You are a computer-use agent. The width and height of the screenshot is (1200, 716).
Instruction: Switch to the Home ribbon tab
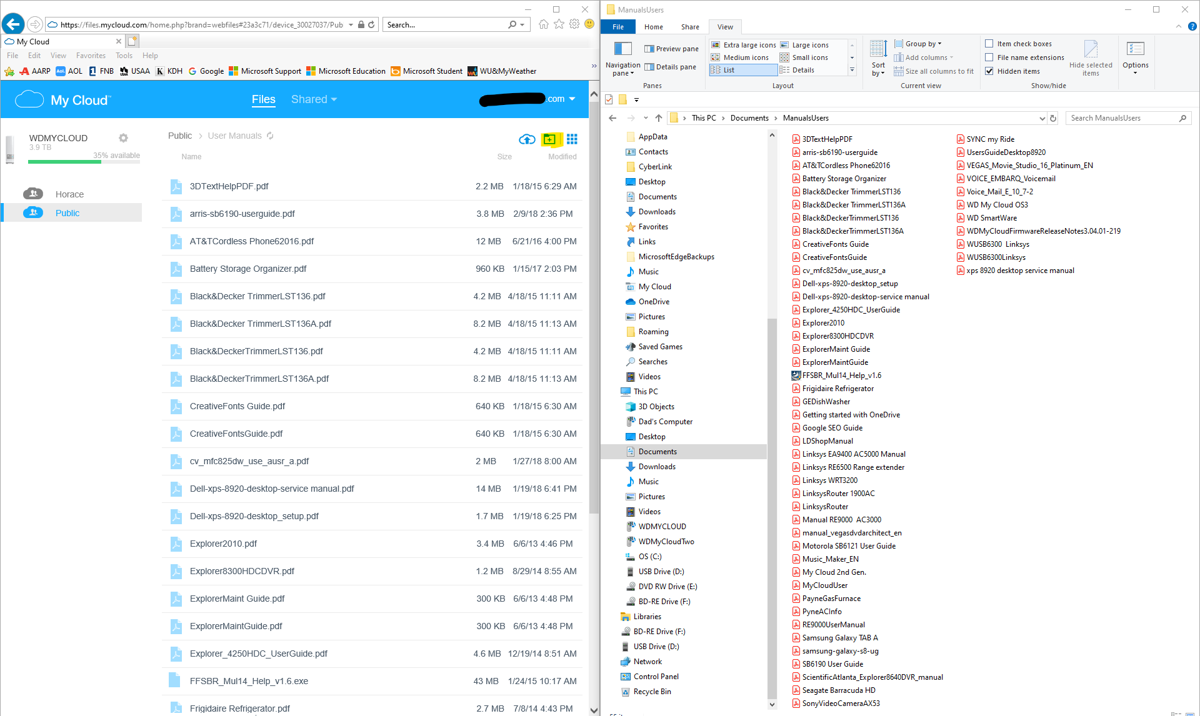(x=653, y=27)
